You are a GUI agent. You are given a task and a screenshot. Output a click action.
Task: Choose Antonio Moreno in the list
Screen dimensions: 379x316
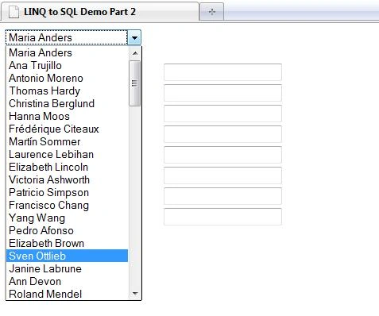(67, 78)
